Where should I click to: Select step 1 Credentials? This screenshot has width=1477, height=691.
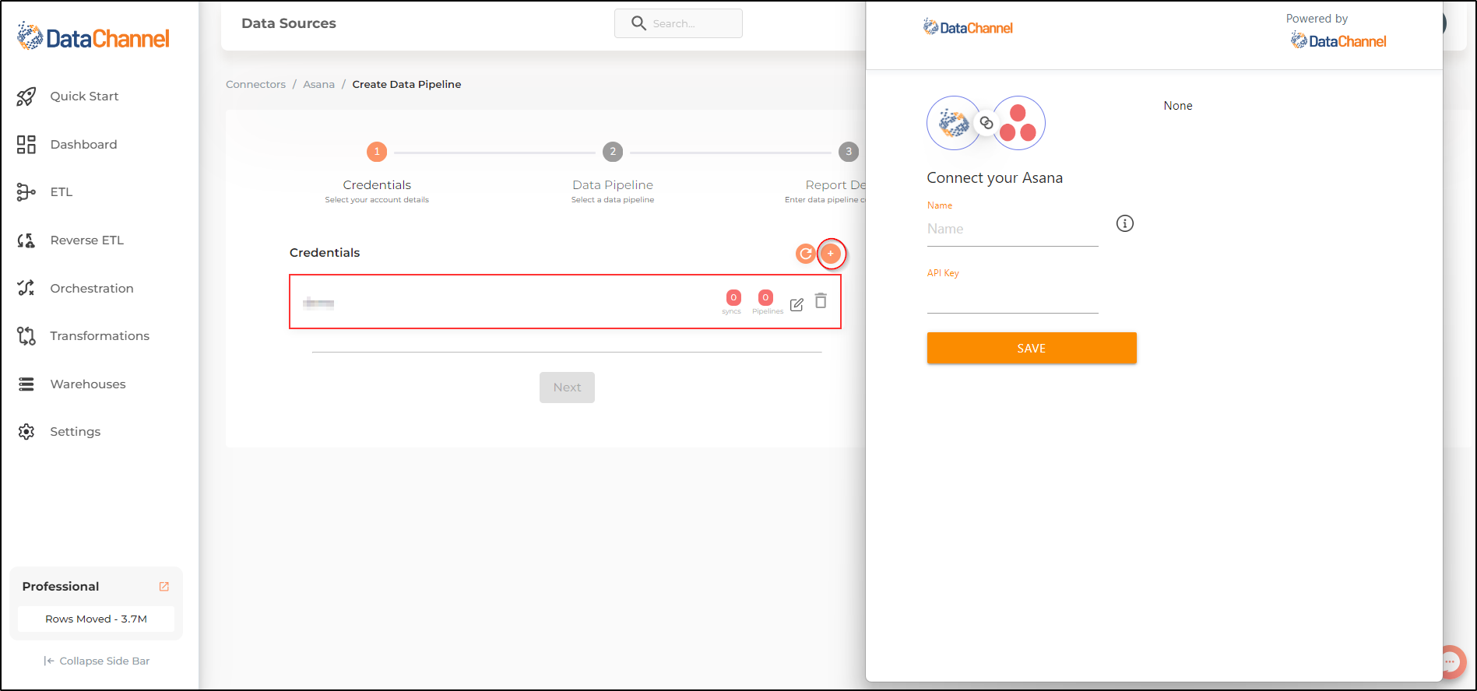377,152
